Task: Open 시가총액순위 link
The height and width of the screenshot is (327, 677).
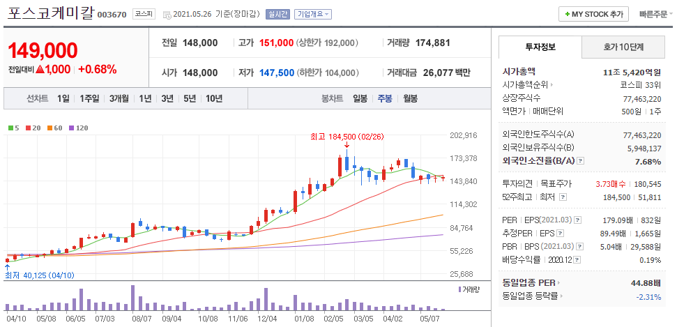Action: pyautogui.click(x=525, y=85)
